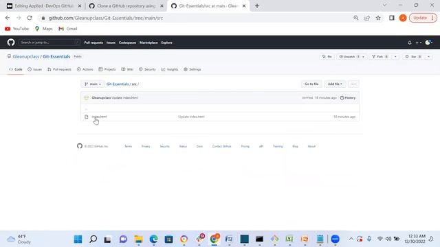Open the create new plus menu
The height and width of the screenshot is (247, 440).
(x=419, y=43)
